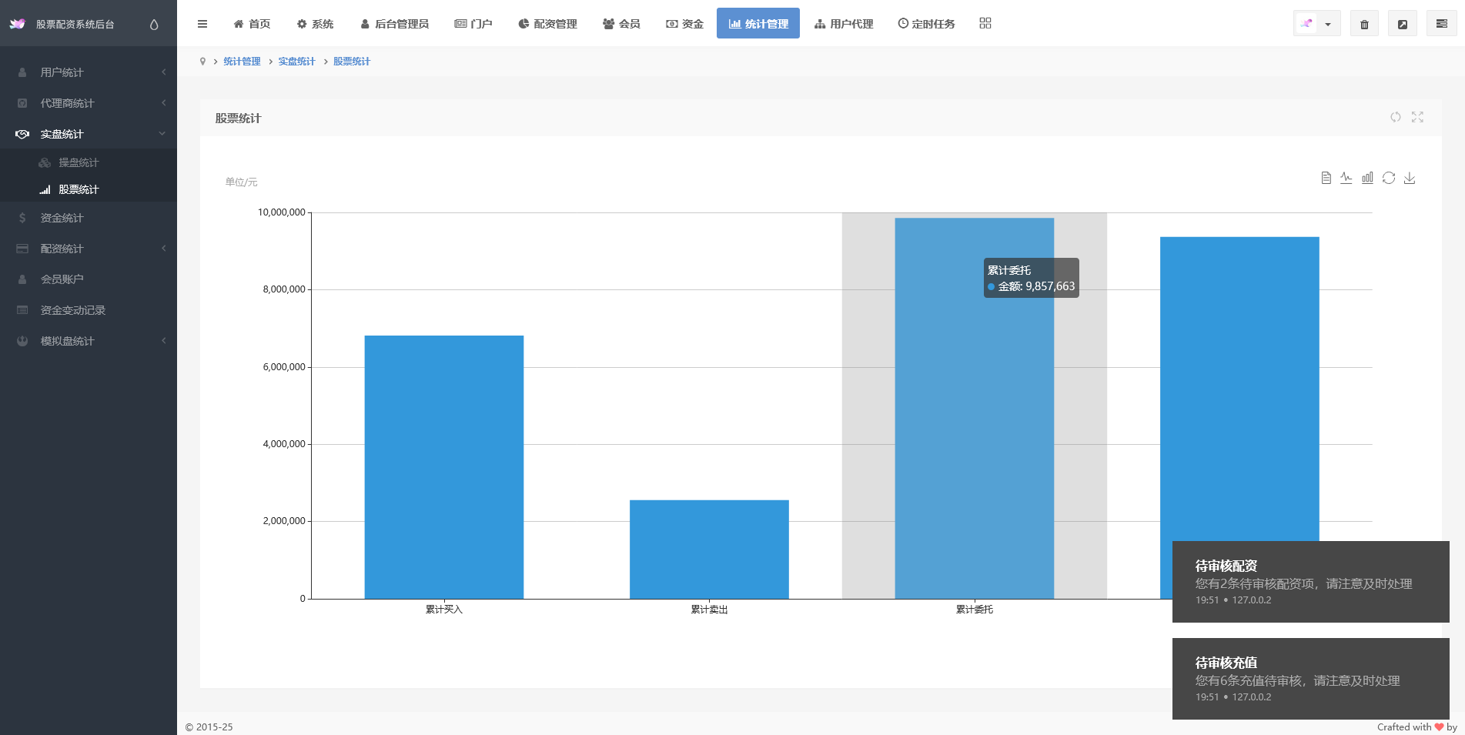Open the 定时任务 tab
Image resolution: width=1465 pixels, height=735 pixels.
(x=926, y=24)
